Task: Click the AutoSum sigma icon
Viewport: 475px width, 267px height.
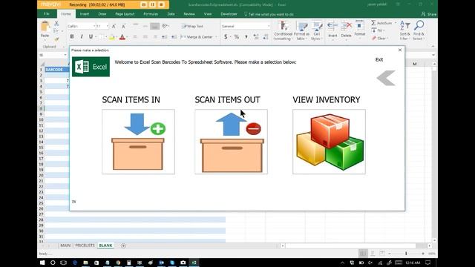Action: 373,23
